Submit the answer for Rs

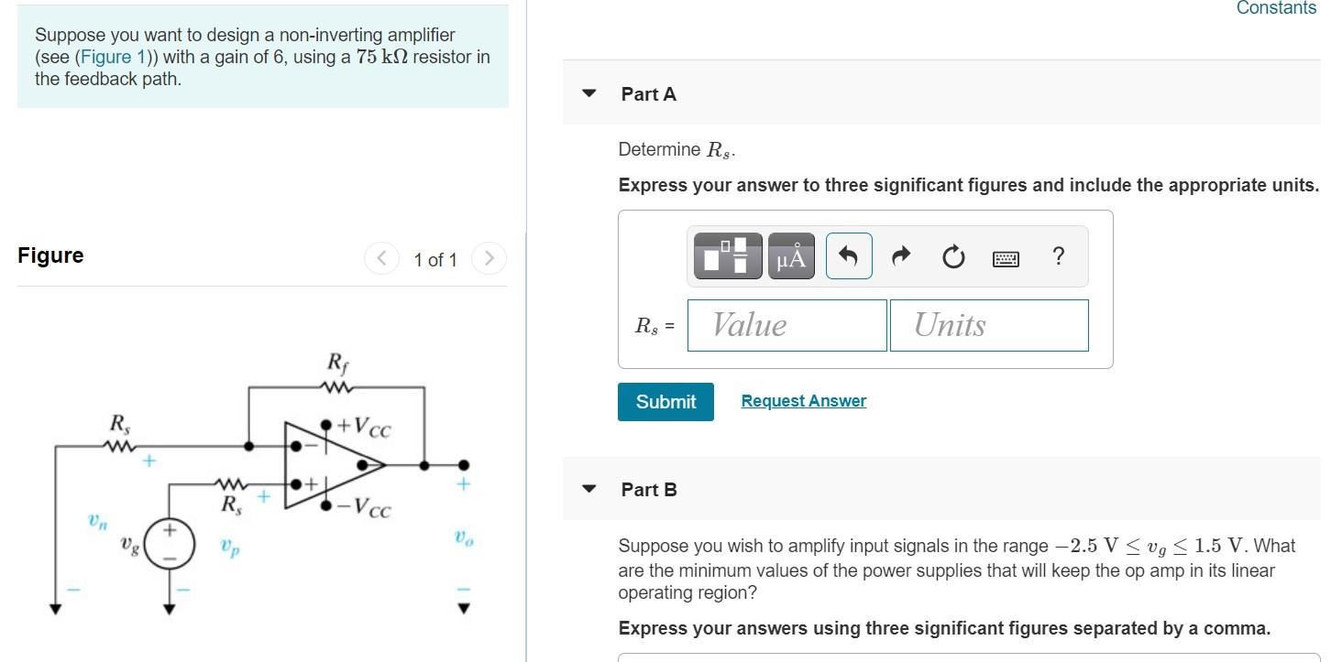point(665,401)
